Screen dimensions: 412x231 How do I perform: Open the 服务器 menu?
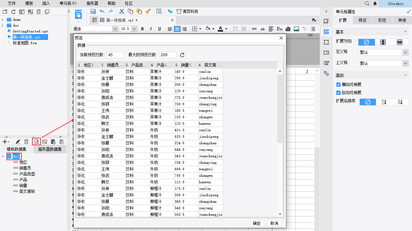click(x=92, y=3)
